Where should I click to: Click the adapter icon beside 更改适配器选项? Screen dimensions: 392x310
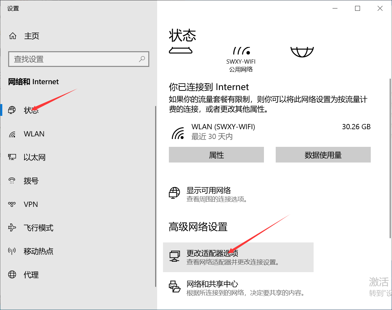175,256
